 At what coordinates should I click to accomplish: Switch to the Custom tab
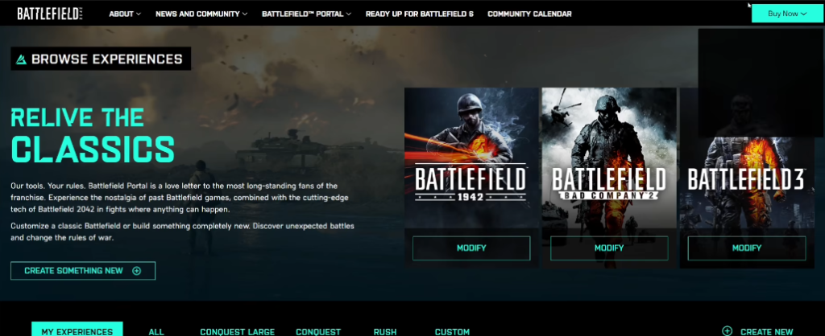pyautogui.click(x=453, y=332)
